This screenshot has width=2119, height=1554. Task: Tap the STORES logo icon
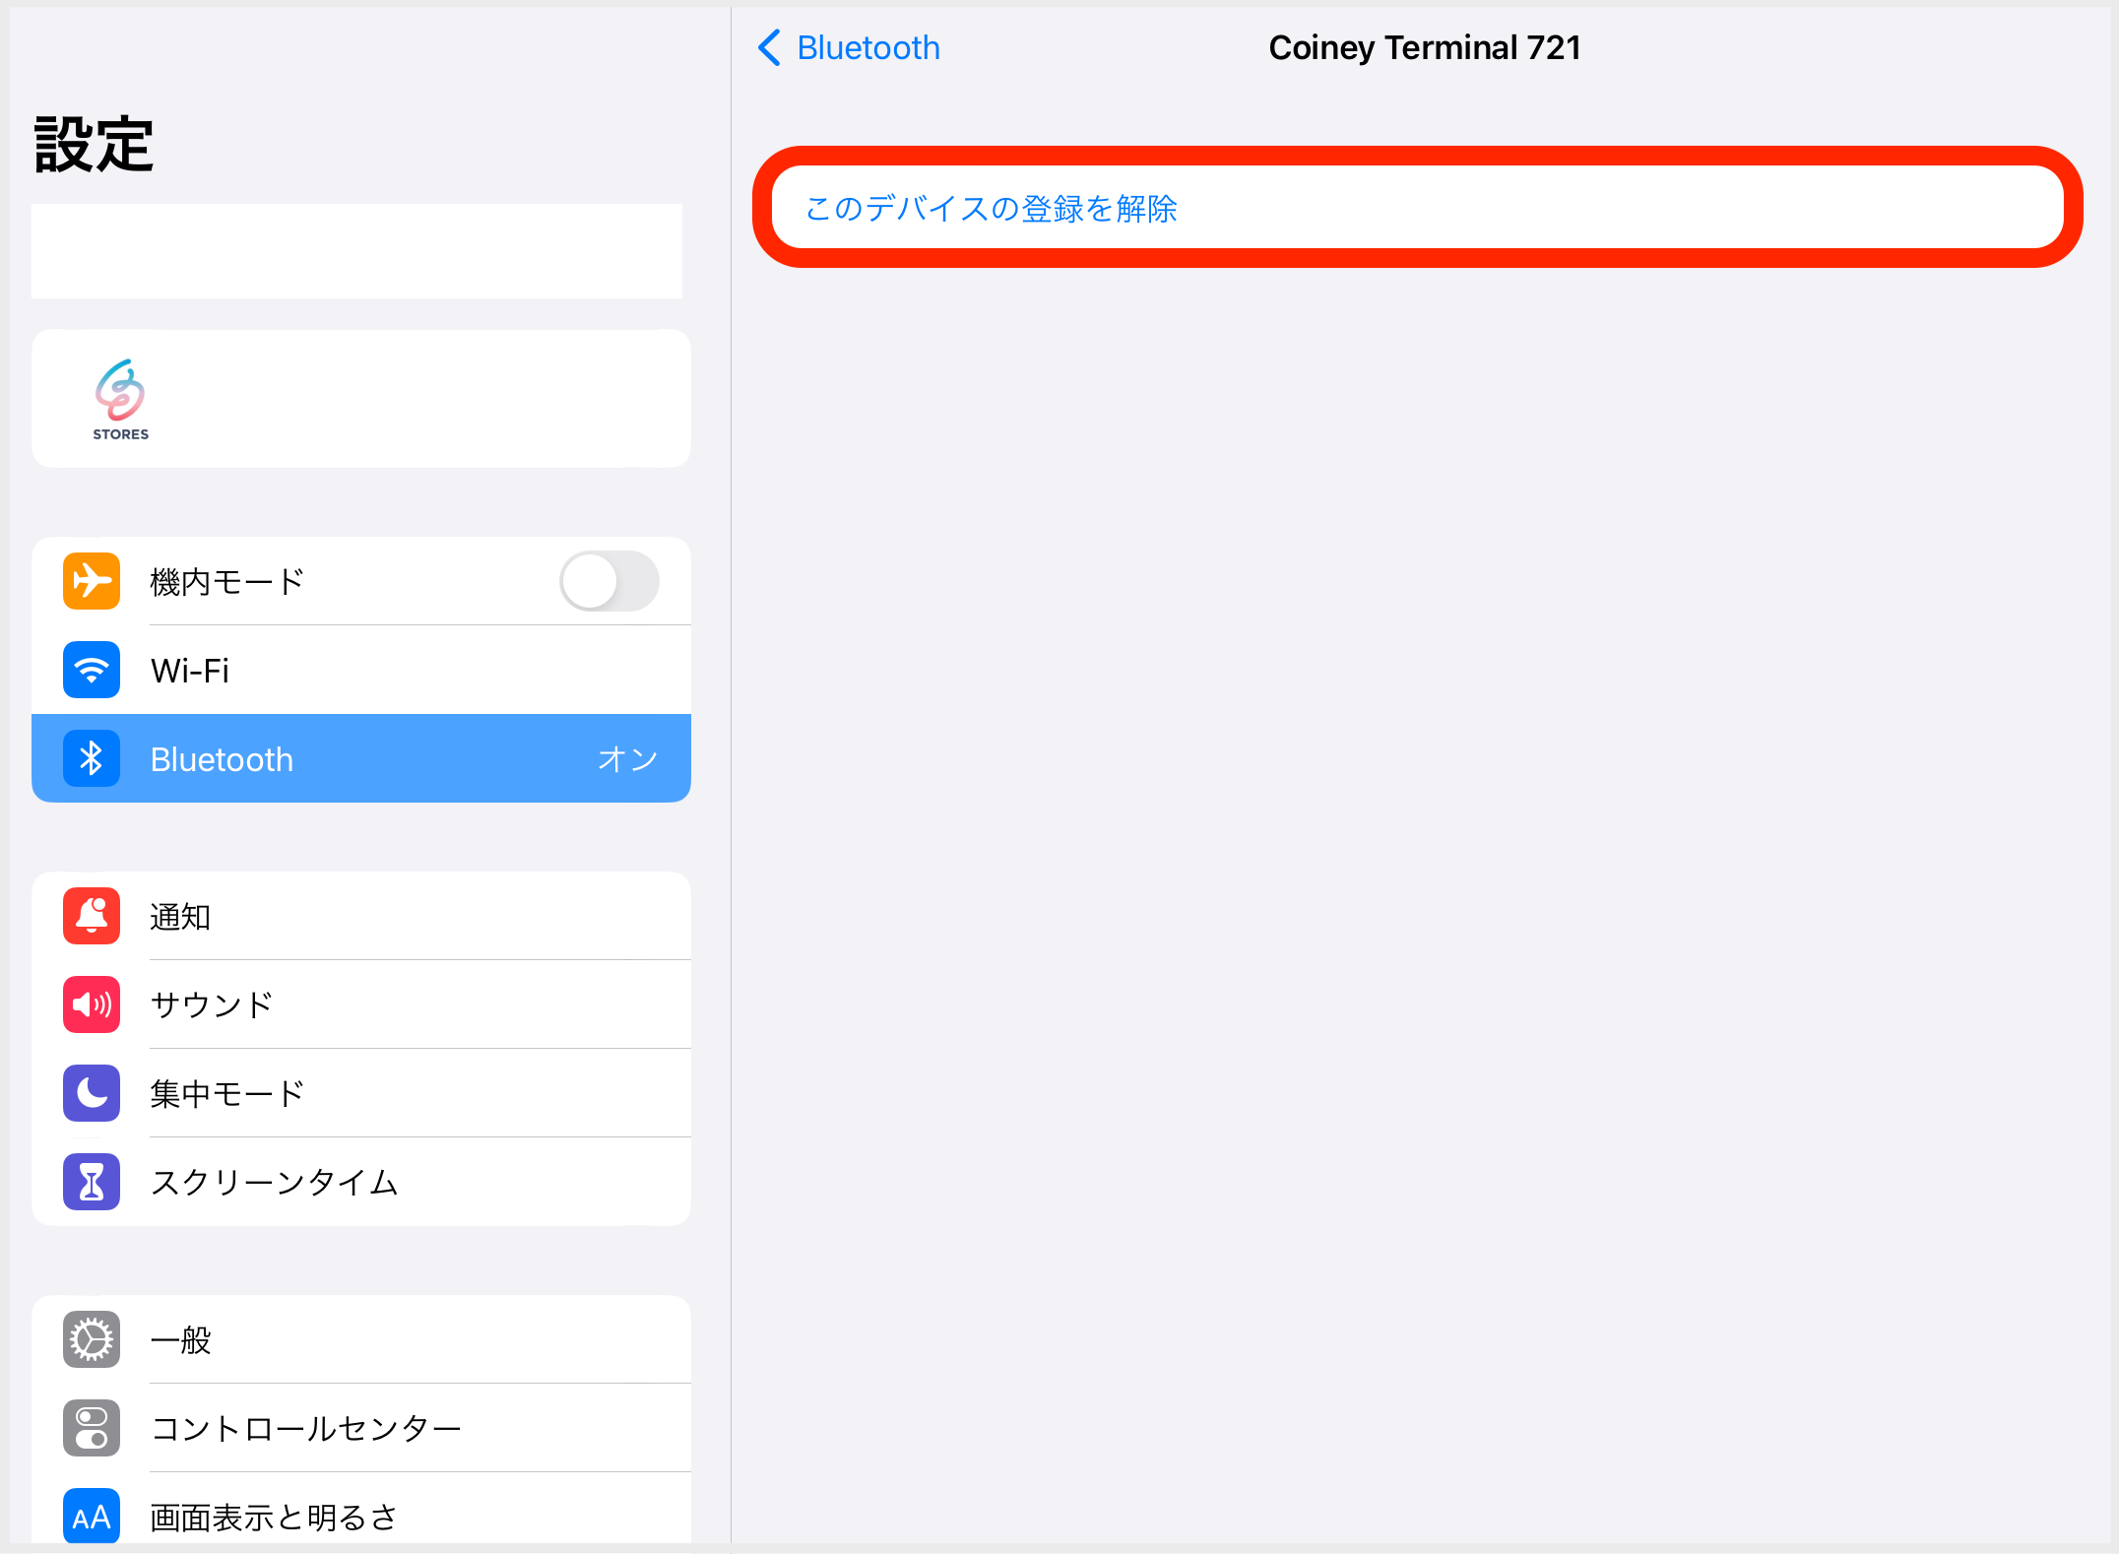(x=120, y=400)
